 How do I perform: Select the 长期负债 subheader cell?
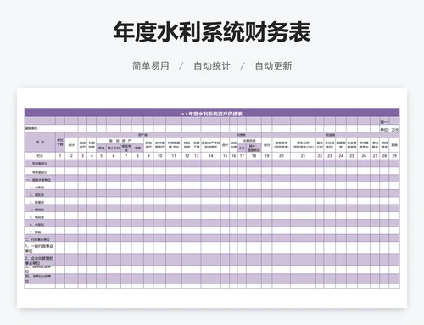click(x=249, y=141)
